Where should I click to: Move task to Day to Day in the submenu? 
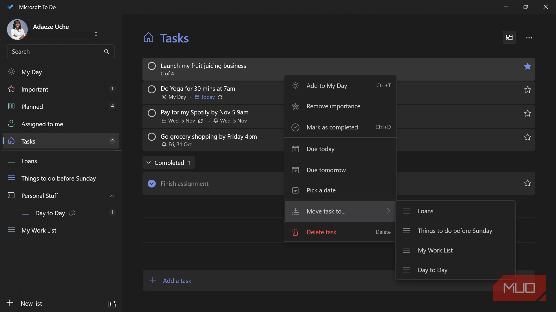point(455,270)
